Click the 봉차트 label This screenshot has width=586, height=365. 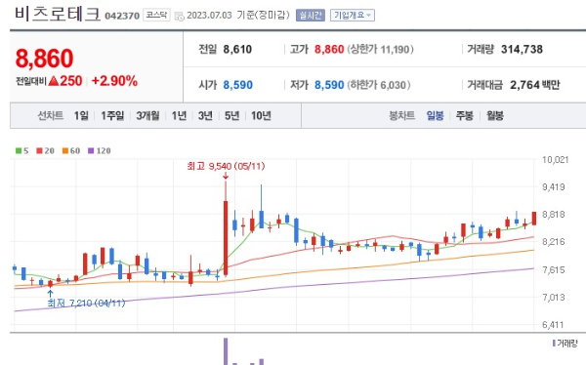click(402, 116)
